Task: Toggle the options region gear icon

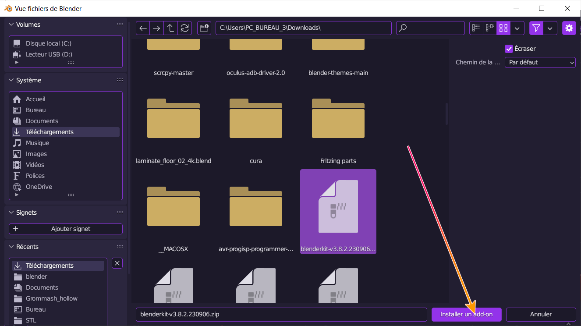Action: [x=569, y=28]
